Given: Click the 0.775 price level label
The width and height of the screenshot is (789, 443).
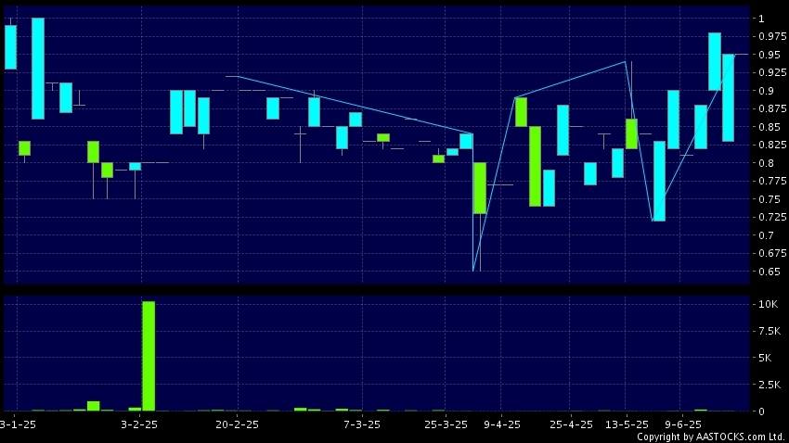Looking at the screenshot, I should 773,182.
